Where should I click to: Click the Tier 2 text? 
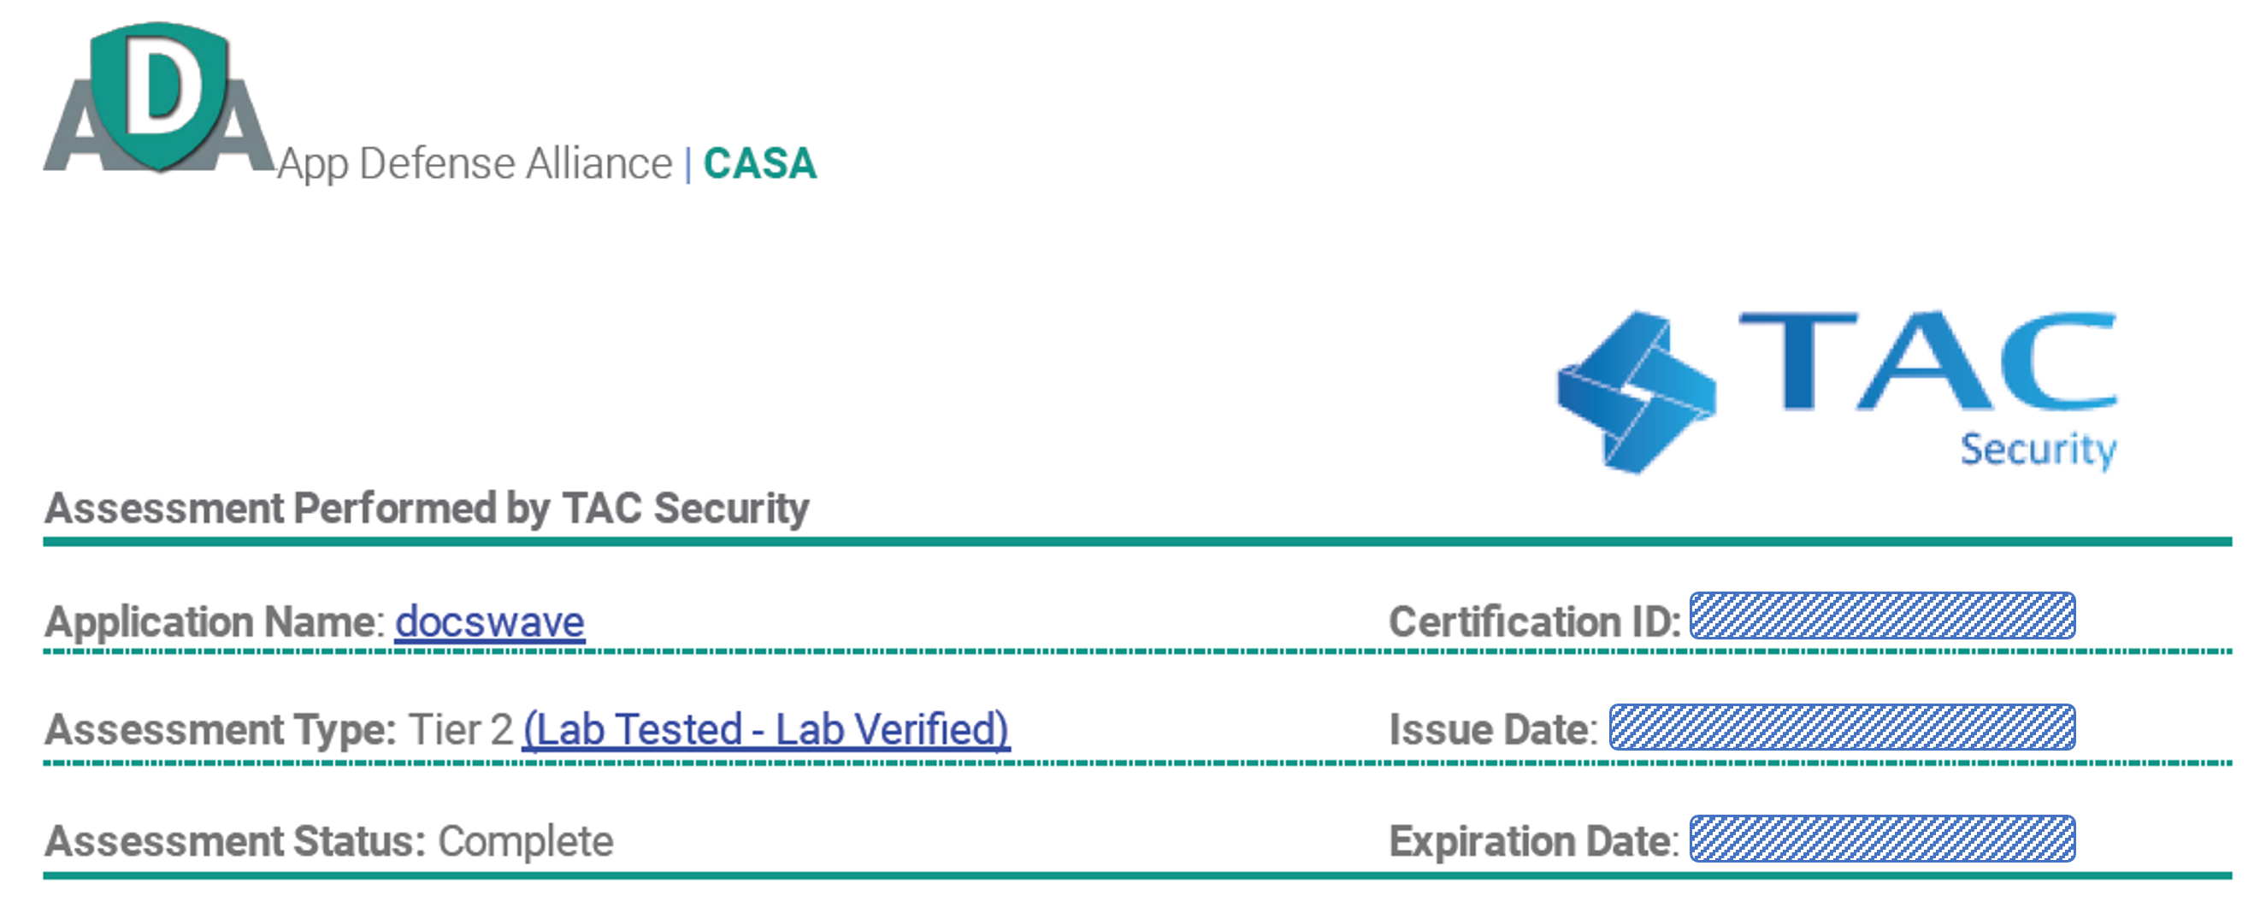click(461, 729)
